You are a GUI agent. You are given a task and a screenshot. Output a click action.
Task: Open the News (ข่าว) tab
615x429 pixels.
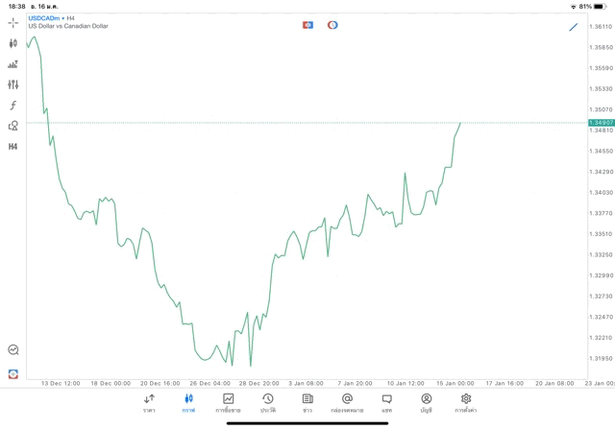pos(307,403)
